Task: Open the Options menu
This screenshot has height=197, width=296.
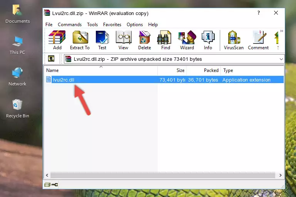Action: tap(135, 25)
